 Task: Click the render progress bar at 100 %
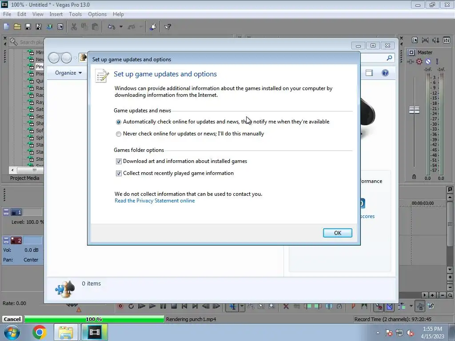pos(94,319)
